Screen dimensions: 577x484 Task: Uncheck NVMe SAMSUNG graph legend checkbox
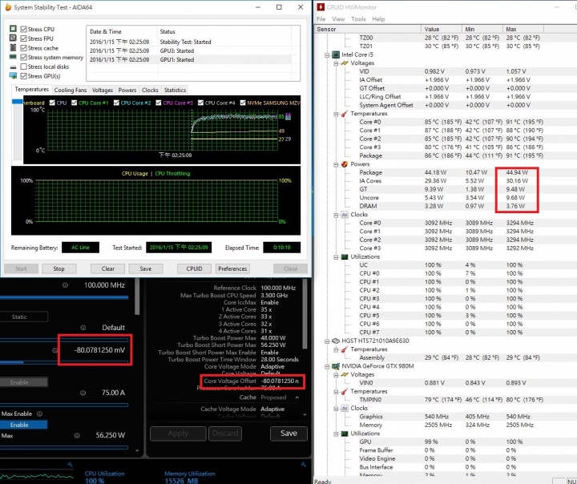243,103
